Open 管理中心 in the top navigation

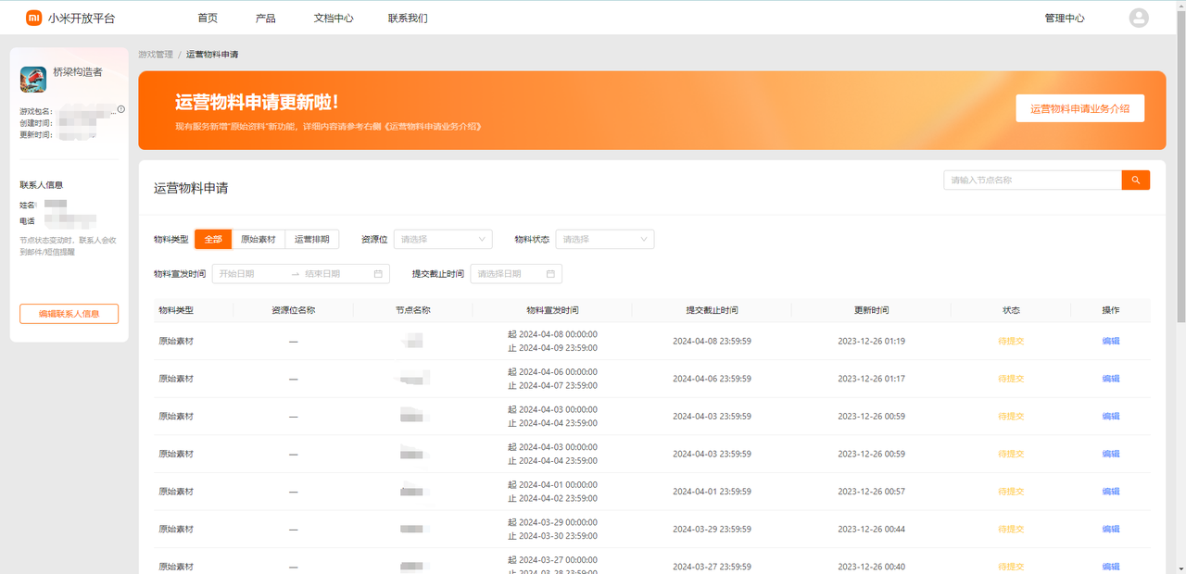[x=1064, y=18]
